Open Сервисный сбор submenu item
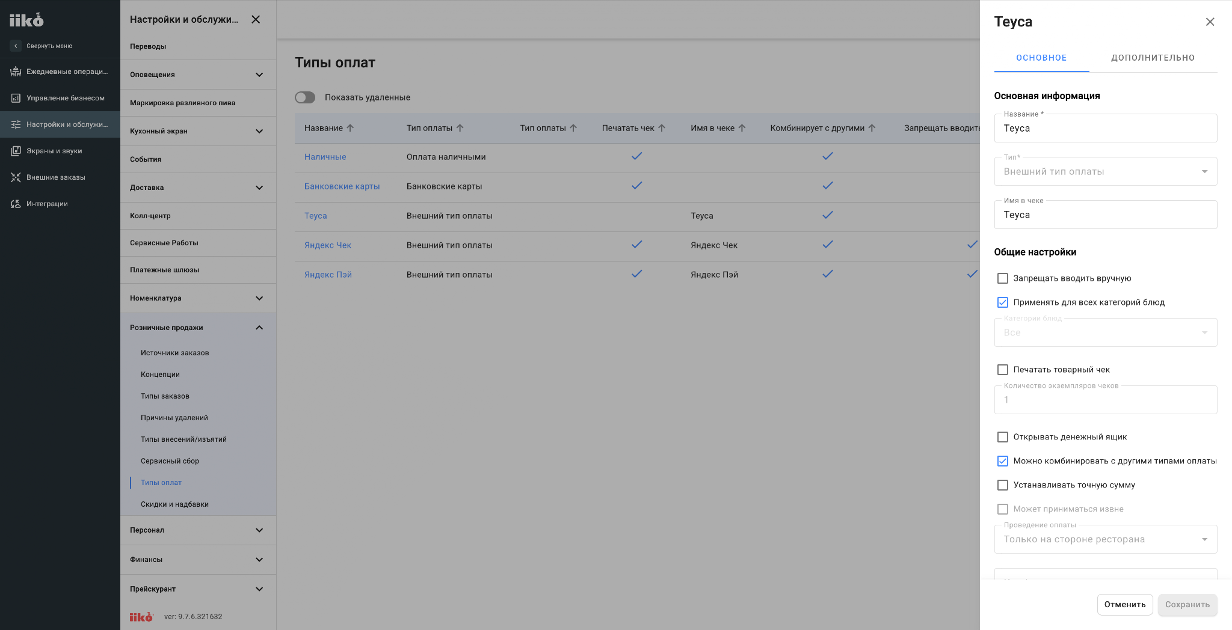1232x630 pixels. click(170, 461)
